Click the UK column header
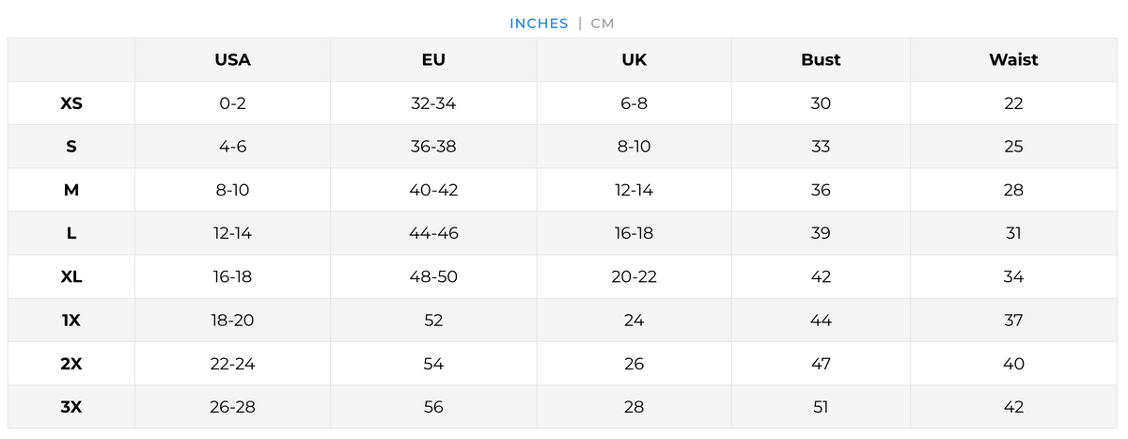Viewport: 1128px width, 439px height. coord(634,60)
